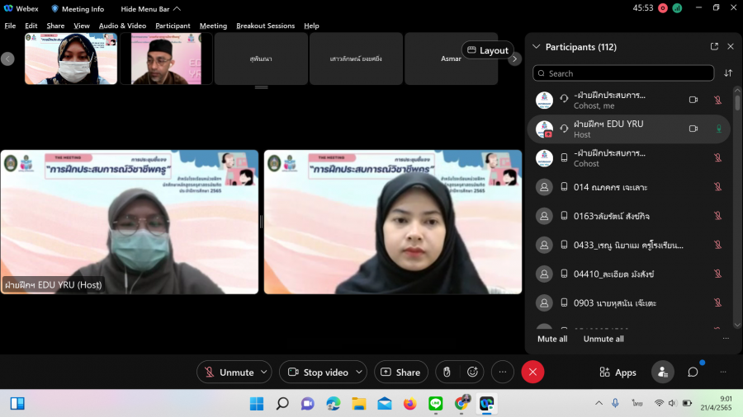Image resolution: width=743 pixels, height=417 pixels.
Task: Open the Breakout Sessions menu
Action: [265, 26]
